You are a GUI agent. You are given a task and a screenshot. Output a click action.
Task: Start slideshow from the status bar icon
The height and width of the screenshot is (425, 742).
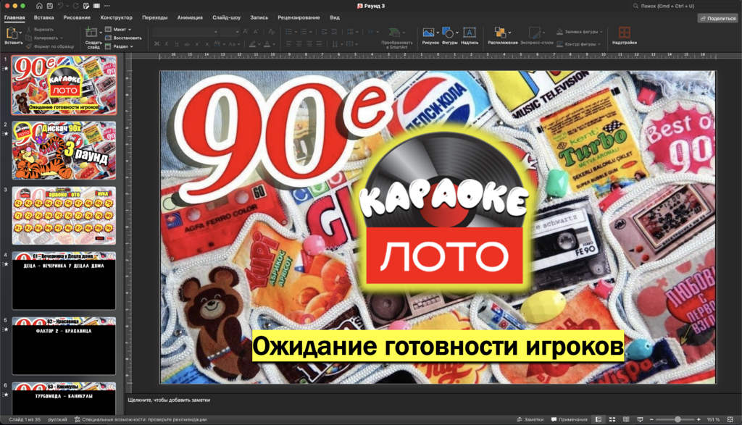coord(640,419)
